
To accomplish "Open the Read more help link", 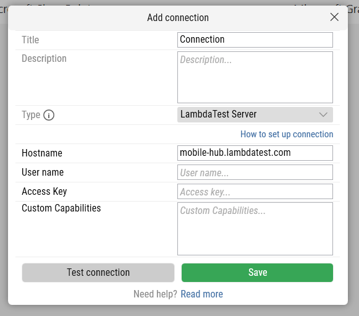I will click(201, 294).
